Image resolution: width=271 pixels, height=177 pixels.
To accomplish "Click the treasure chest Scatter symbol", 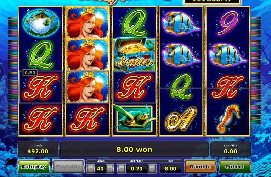I will pos(134,55).
